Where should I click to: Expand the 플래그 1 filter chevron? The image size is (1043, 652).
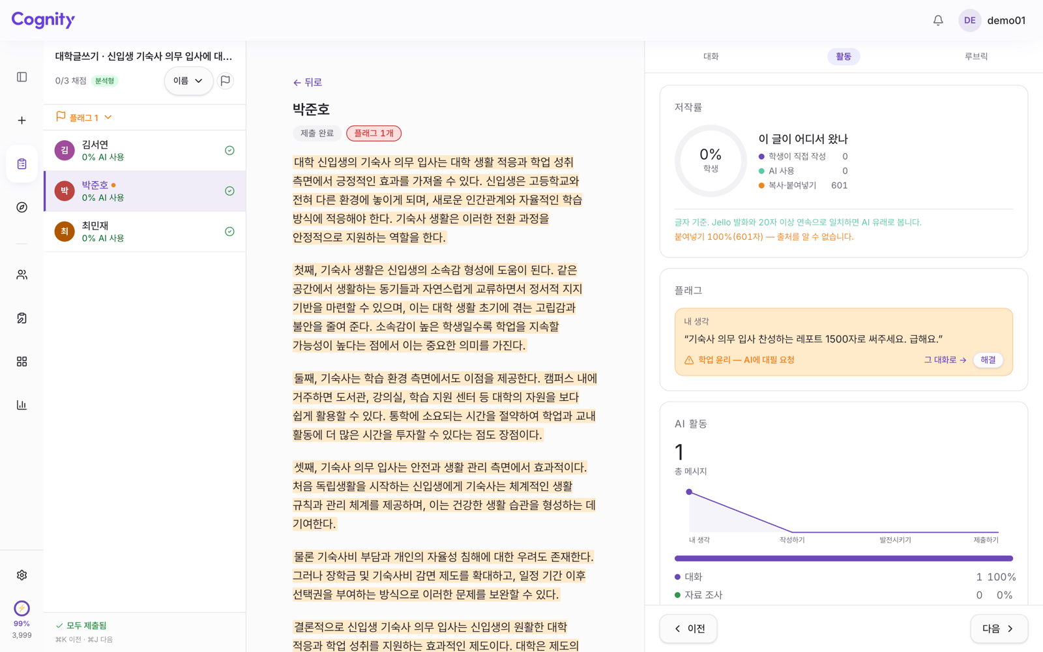coord(108,117)
